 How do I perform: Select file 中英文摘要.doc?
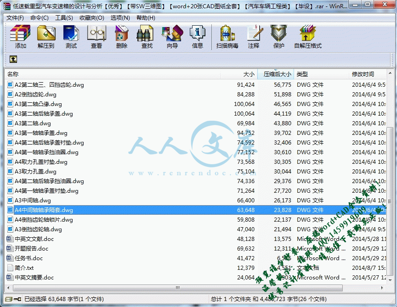[x=34, y=277]
